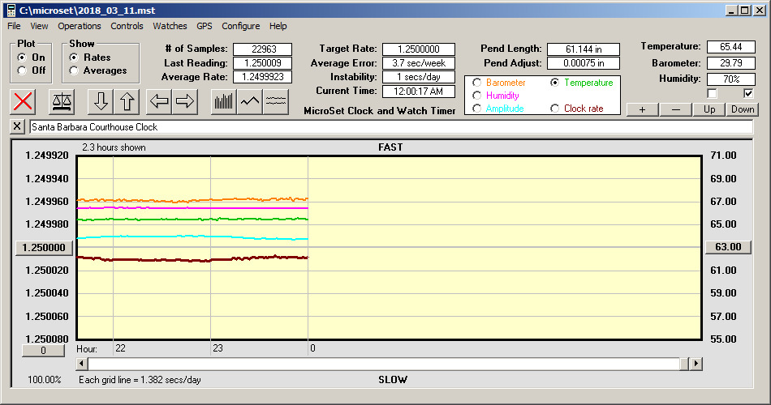Click the balance scale icon
The image size is (771, 405).
coord(61,101)
